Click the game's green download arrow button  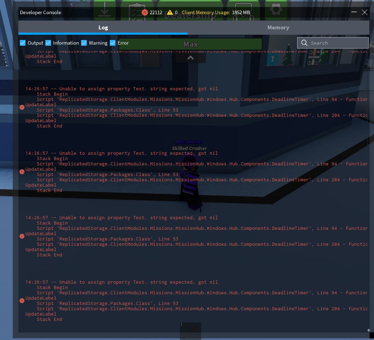(104, 10)
